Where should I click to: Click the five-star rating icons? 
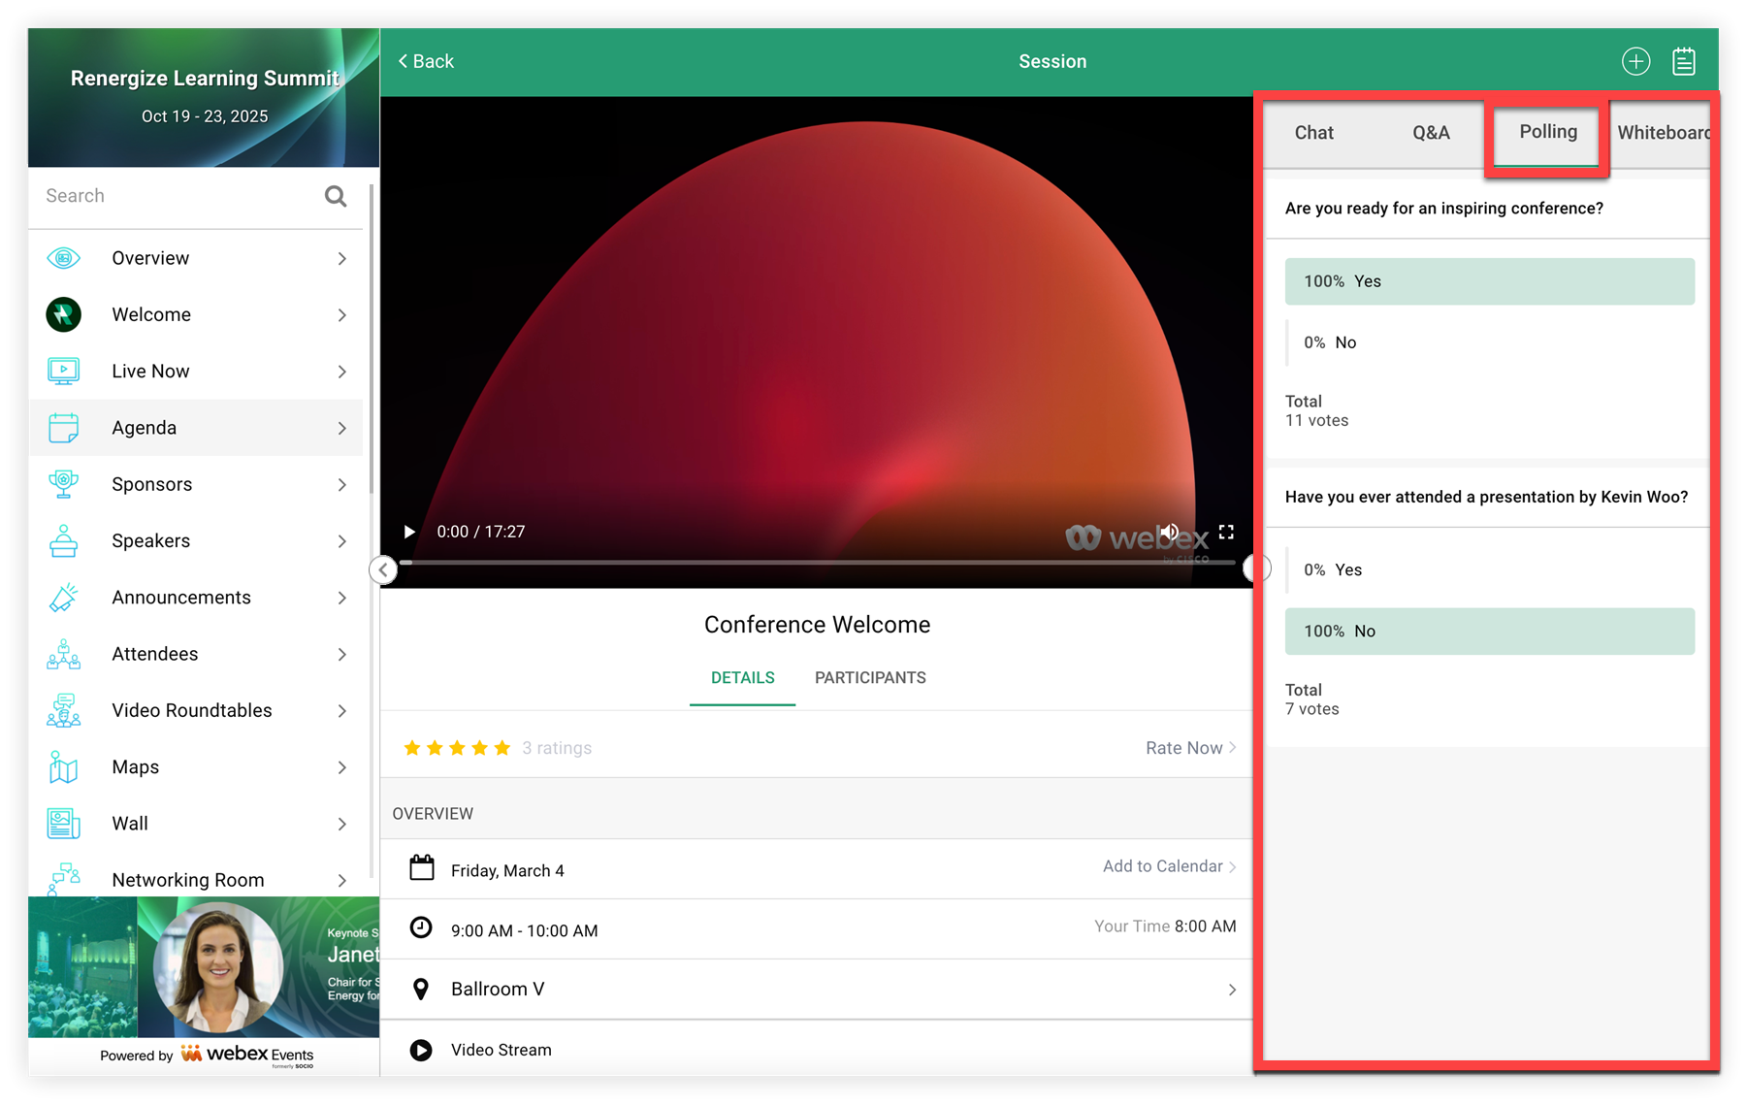[x=457, y=748]
